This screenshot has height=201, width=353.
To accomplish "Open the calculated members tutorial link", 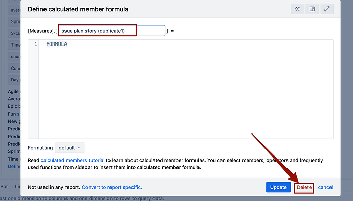I will [x=73, y=160].
